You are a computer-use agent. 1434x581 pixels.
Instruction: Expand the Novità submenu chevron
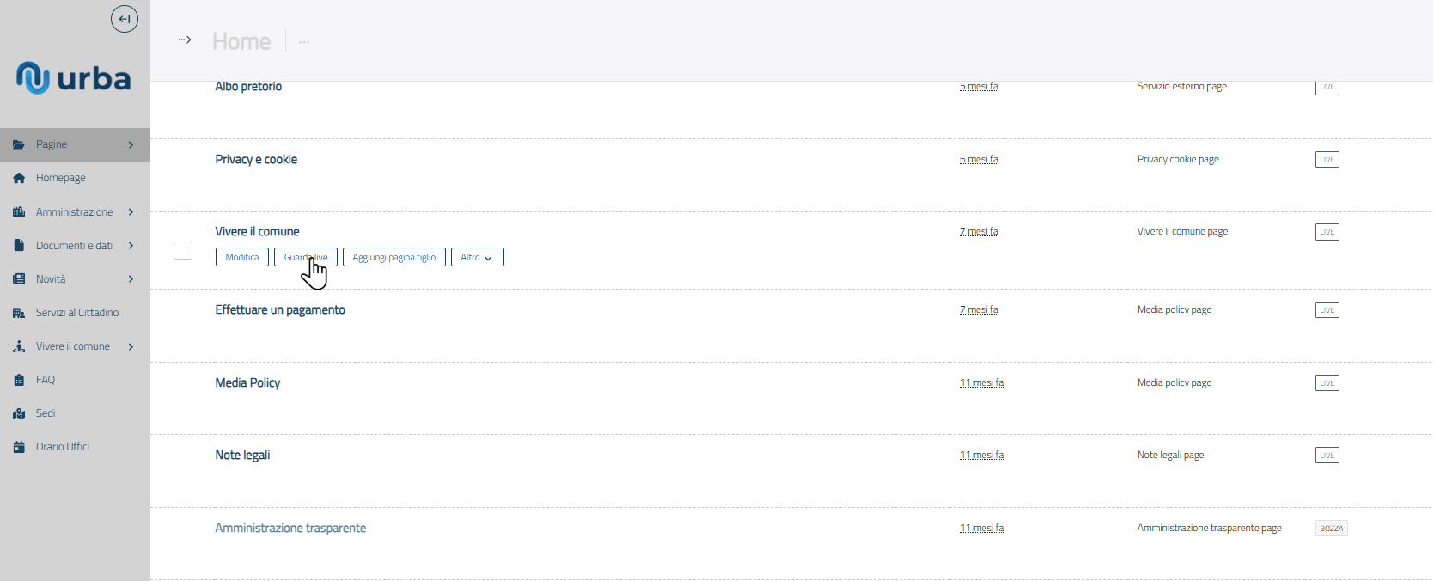[x=131, y=278]
